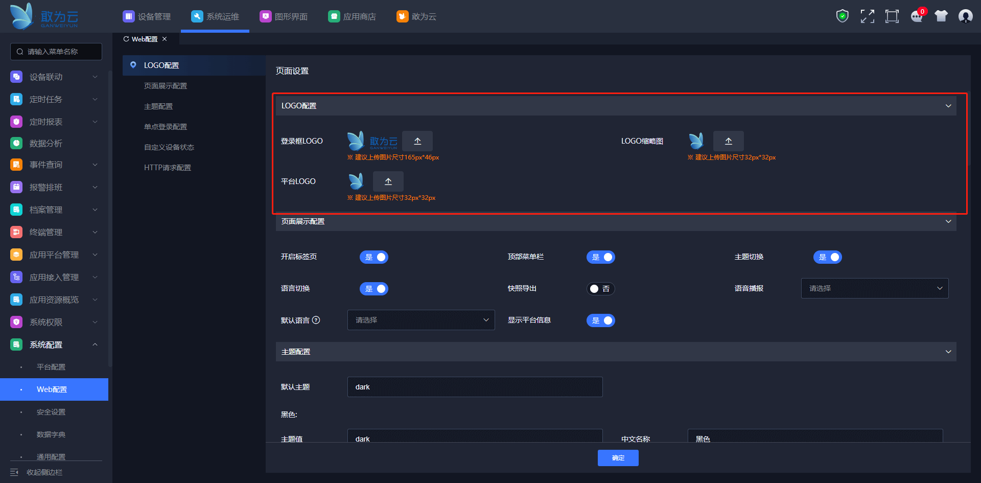This screenshot has width=981, height=483.
Task: Open the 默认语言 dropdown
Action: tap(421, 320)
